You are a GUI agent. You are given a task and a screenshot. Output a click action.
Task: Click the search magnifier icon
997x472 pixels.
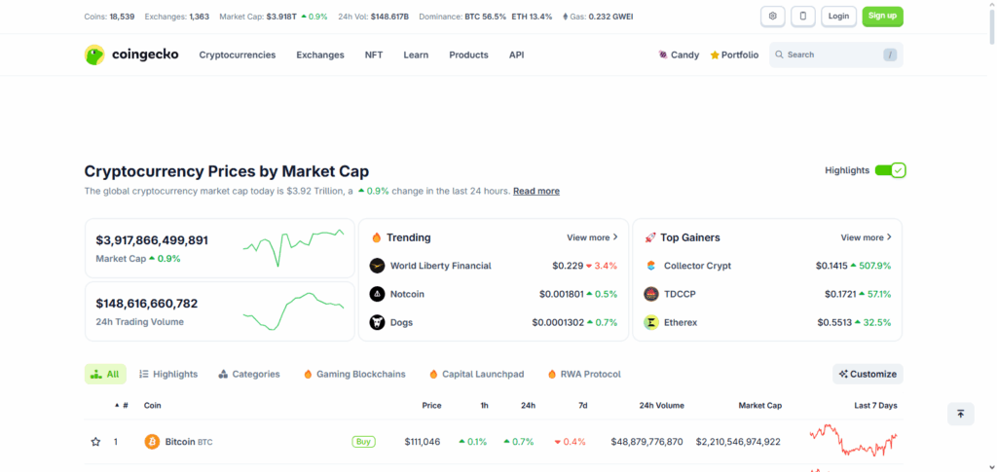point(780,54)
